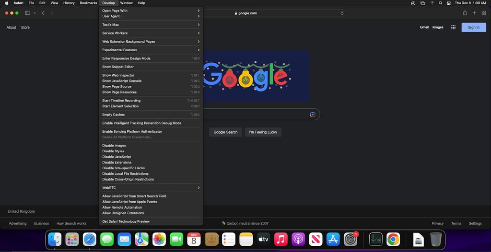Toggle Disable Cross-Origin Restrictions
491x252 pixels.
click(151, 179)
